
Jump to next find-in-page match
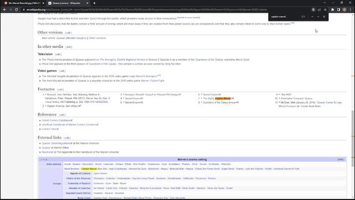tap(318, 17)
